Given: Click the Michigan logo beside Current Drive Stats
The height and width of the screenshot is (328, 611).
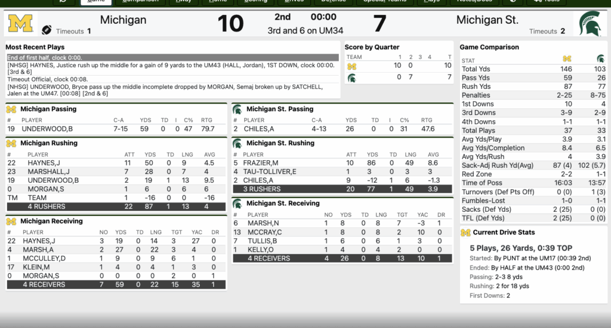Looking at the screenshot, I should click(465, 233).
